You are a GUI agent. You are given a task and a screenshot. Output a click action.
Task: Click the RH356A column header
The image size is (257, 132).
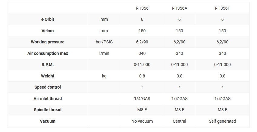pyautogui.click(x=180, y=8)
